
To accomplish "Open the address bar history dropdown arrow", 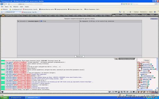I will coord(122,4).
